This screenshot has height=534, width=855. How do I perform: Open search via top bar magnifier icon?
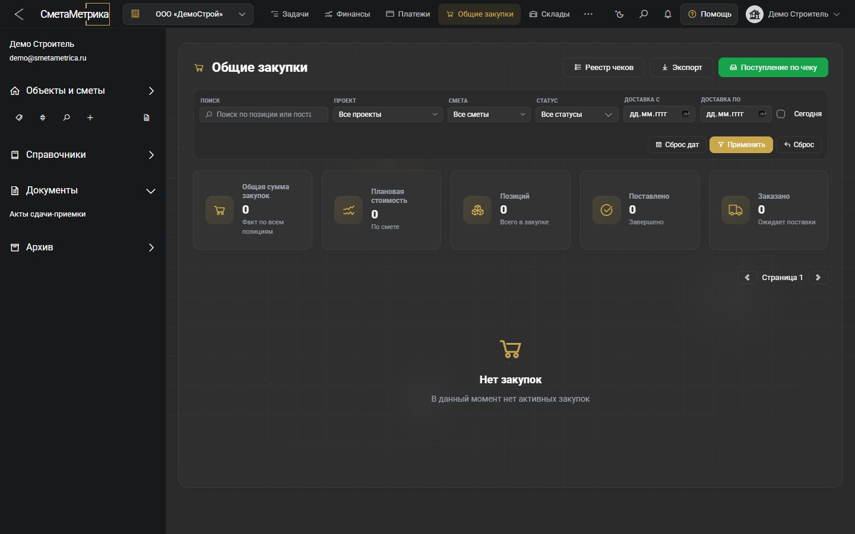tap(644, 14)
